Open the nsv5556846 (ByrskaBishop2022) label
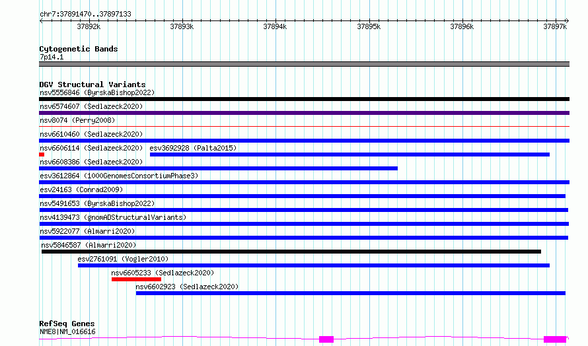 point(97,92)
